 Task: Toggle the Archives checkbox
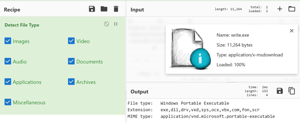tap(71, 82)
